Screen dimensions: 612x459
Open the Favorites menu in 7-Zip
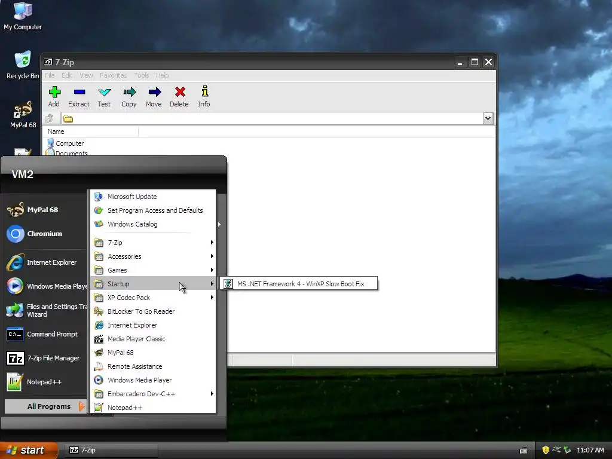[x=113, y=75]
